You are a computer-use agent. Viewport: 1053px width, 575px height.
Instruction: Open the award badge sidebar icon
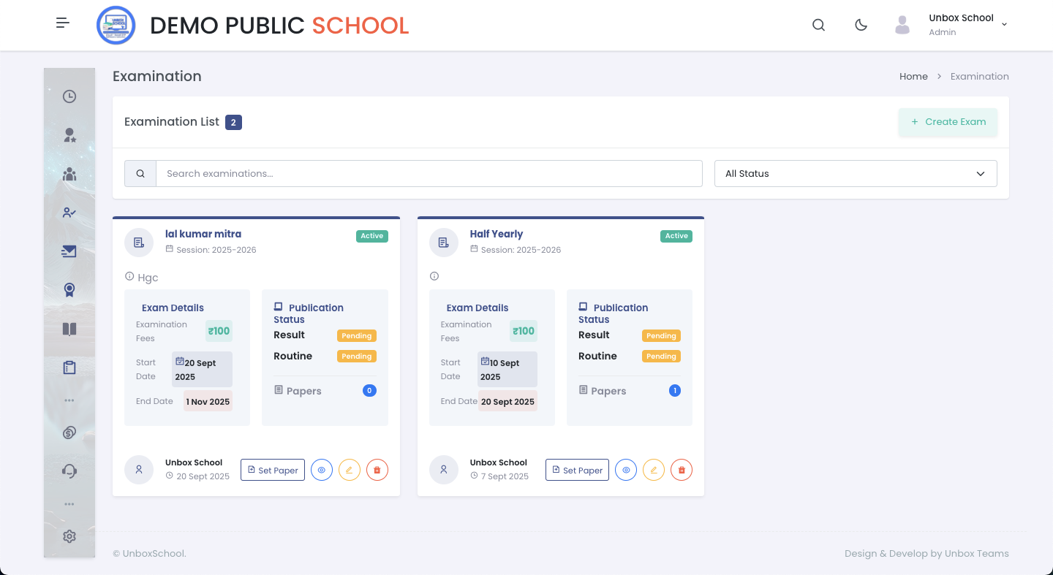click(69, 290)
